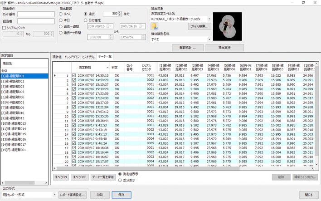Image resolution: width=321 pixels, height=201 pixels.
Task: Open the output format 統計レポート形式 dropdown
Action: pyautogui.click(x=54, y=195)
